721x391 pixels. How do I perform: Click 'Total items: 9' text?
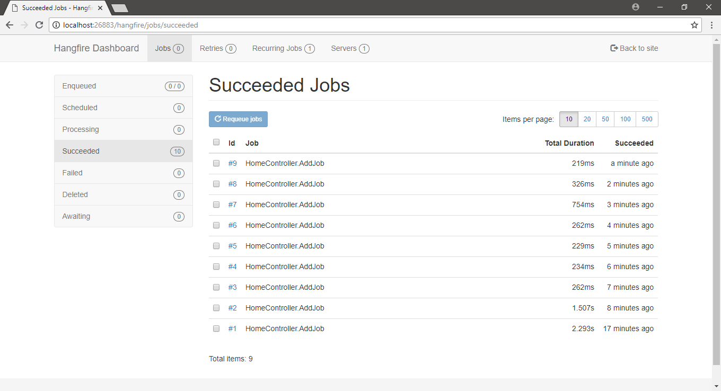[231, 359]
